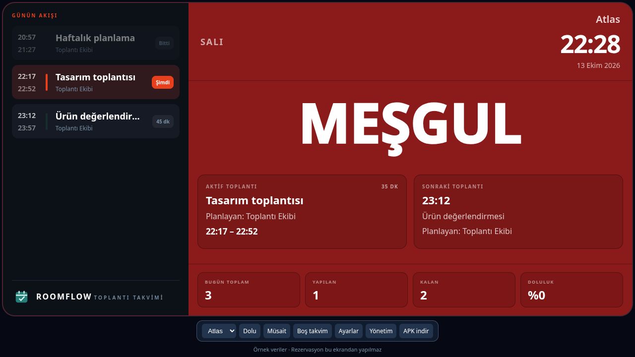Click the Kalan stat card
Viewport: 635px width, 357px height.
pos(464,290)
